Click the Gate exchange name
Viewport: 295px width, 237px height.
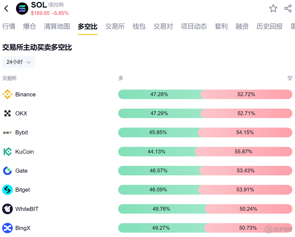[x=21, y=171]
